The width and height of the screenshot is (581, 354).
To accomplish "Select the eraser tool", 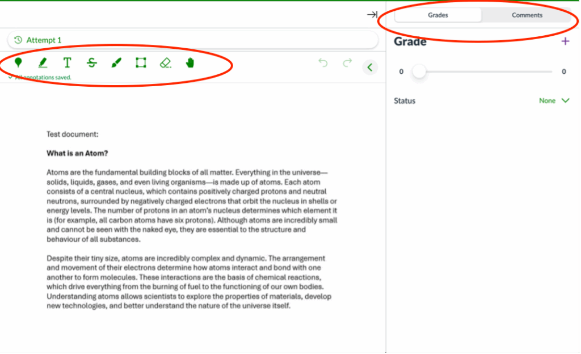I will coord(165,63).
